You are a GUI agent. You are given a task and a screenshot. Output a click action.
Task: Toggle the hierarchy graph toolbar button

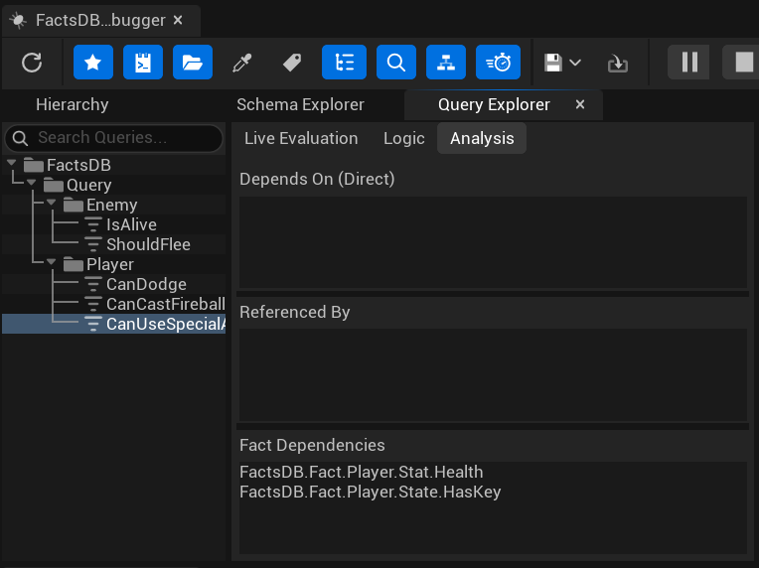pyautogui.click(x=446, y=63)
